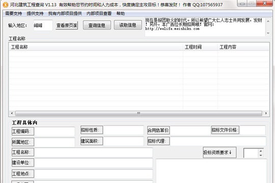
Task: Click the 读取信息 button
Action: click(128, 25)
